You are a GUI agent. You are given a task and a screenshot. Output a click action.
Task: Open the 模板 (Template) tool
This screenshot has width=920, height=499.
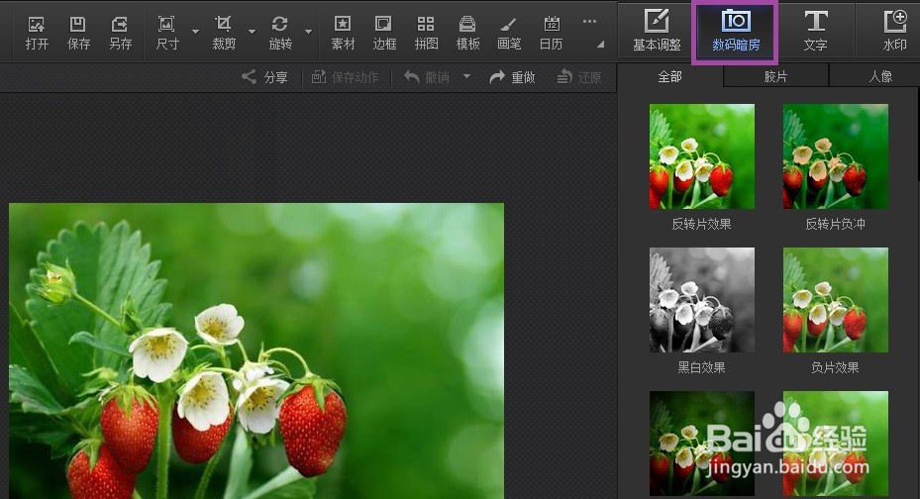pos(467,33)
